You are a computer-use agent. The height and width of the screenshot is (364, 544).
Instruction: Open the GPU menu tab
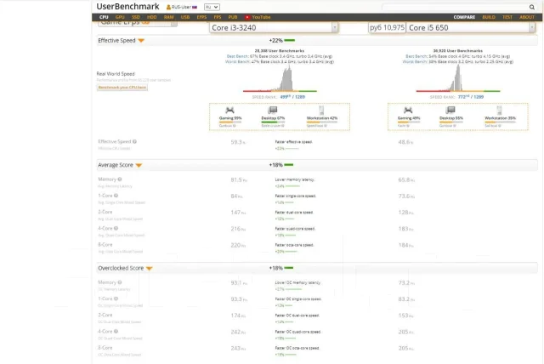click(x=120, y=17)
